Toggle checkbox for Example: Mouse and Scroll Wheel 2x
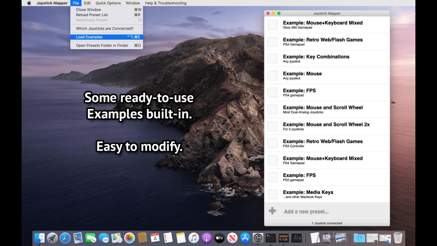Screen dimensions: 437x246 pos(272,126)
